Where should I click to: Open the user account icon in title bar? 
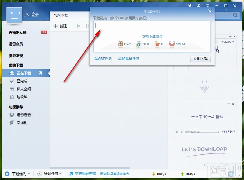198,6
